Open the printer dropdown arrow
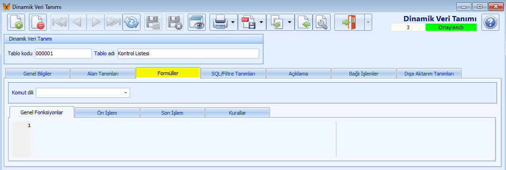Screen dimensions: 506x170 (x=233, y=22)
